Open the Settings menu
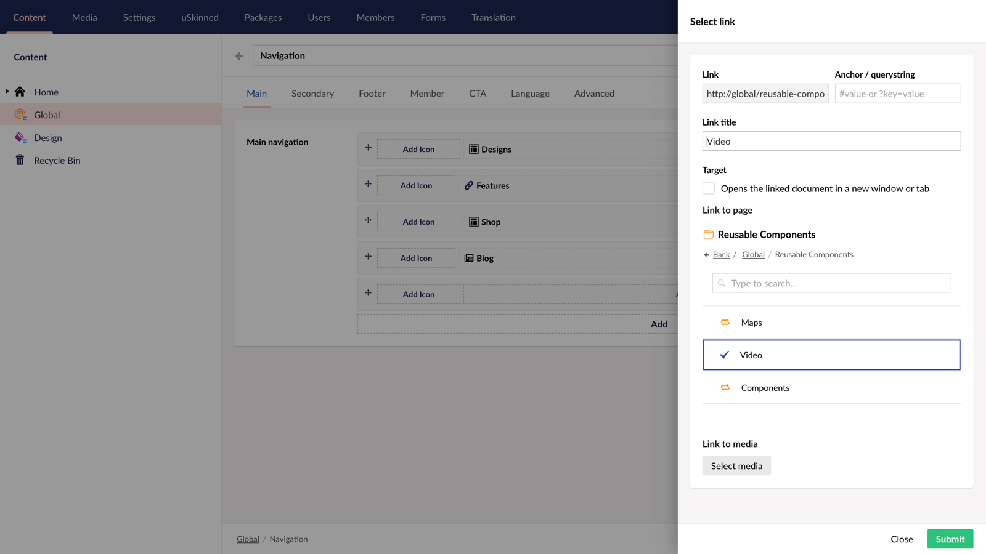This screenshot has height=554, width=986. (139, 17)
